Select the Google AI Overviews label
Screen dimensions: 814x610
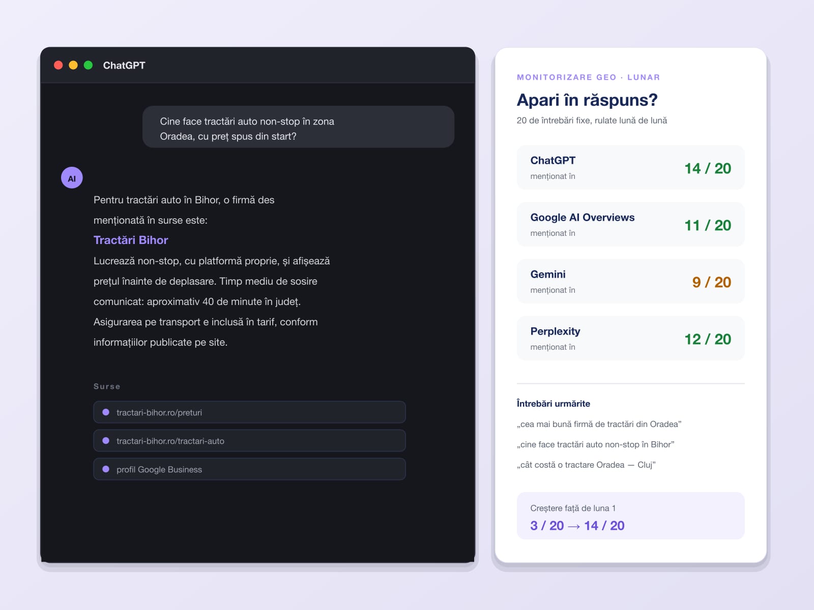[x=583, y=218]
